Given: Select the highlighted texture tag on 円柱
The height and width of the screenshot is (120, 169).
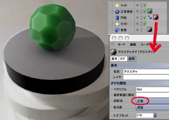Looking at the screenshot, I should click(156, 17).
